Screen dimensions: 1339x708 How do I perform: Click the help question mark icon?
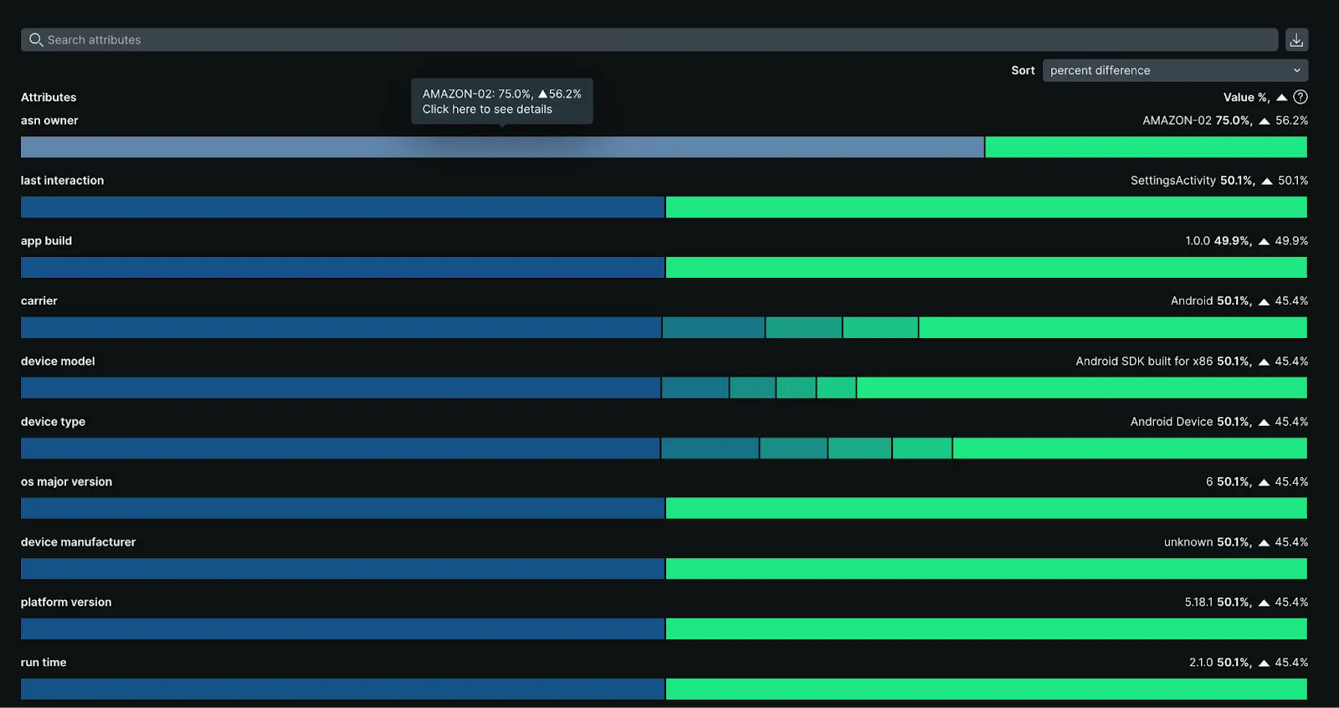tap(1300, 97)
